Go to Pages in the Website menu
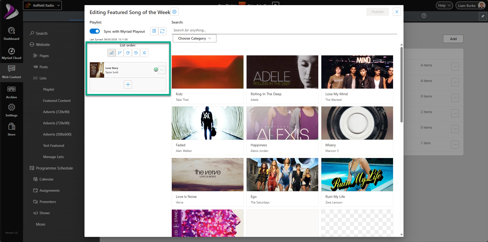The height and width of the screenshot is (242, 488). point(41,56)
